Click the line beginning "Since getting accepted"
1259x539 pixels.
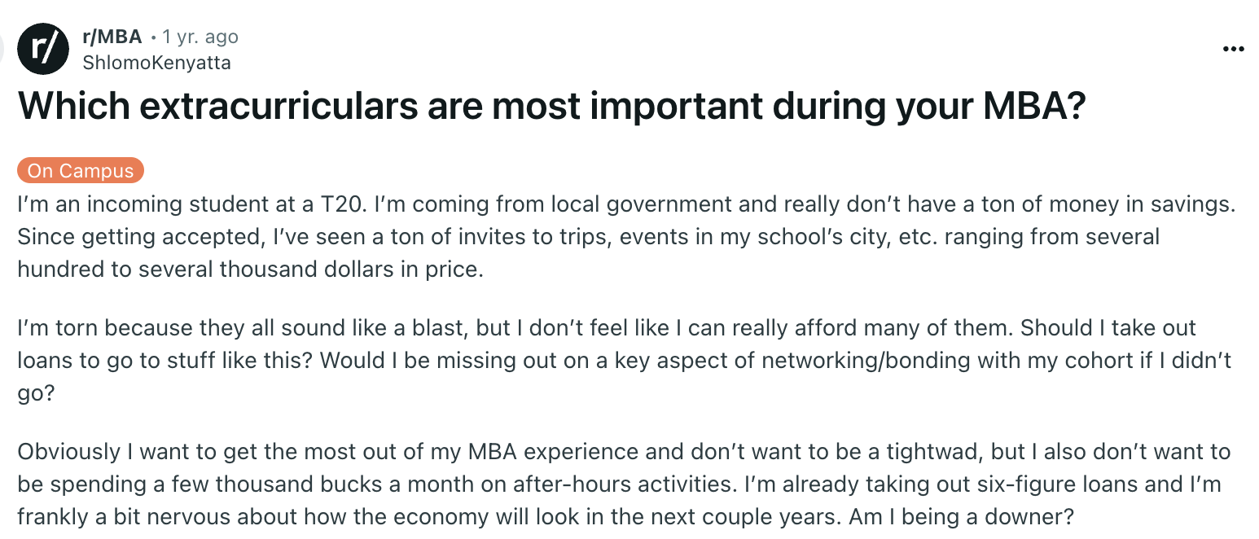[x=588, y=237]
